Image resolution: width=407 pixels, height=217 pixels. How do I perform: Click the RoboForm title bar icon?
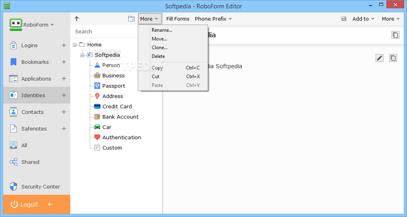[x=7, y=5]
